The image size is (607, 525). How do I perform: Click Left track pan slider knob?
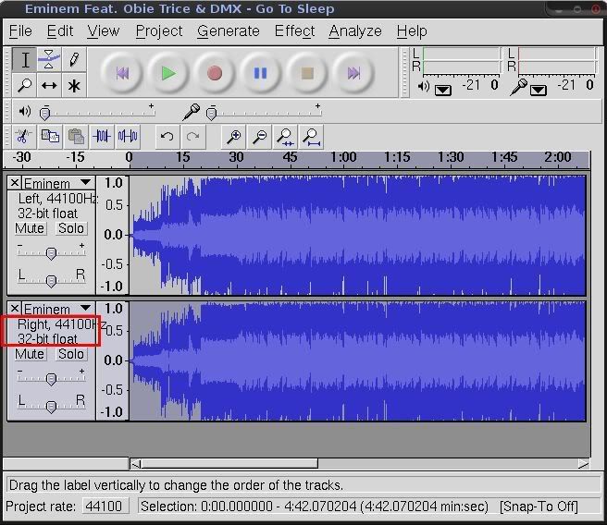(x=51, y=281)
